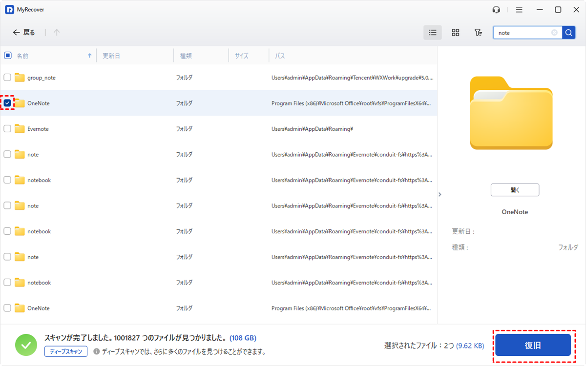
Task: Check the group_note folder checkbox
Action: 7,78
